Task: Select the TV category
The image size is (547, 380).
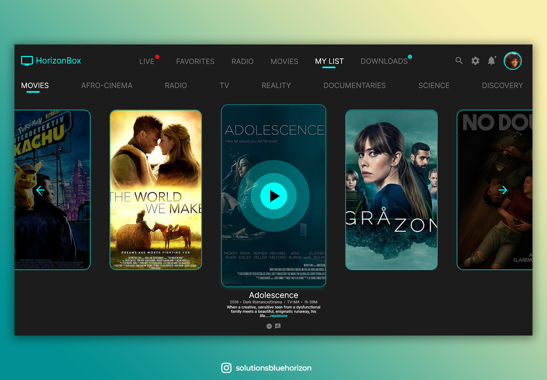Action: pos(224,85)
